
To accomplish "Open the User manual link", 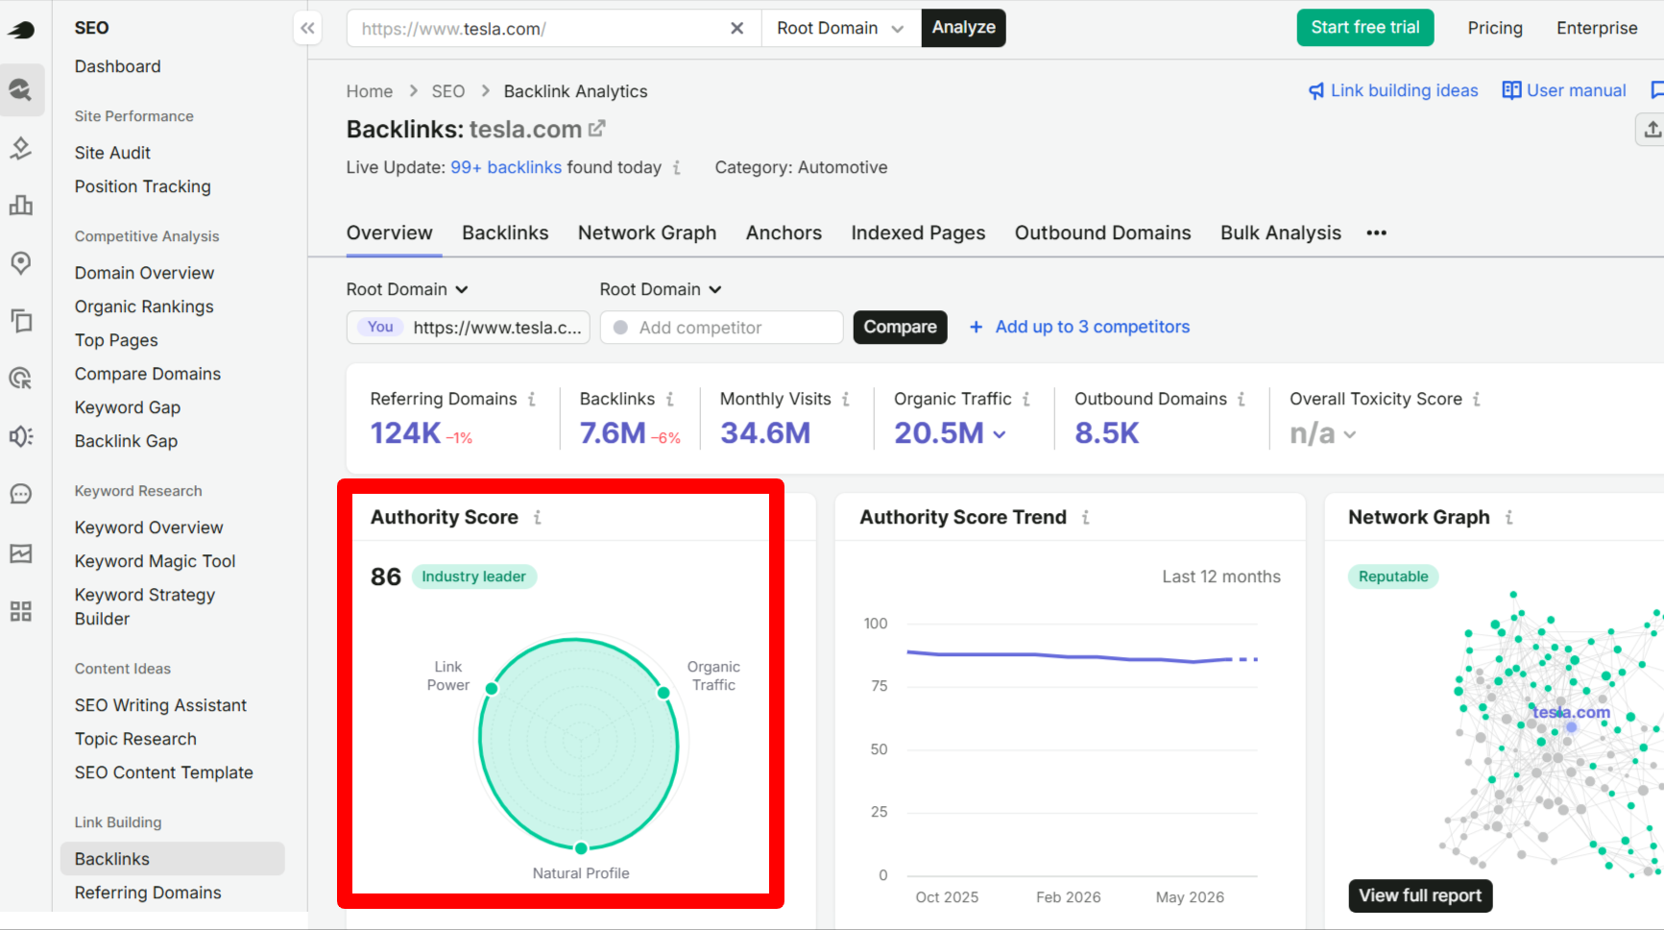I will click(x=1564, y=90).
